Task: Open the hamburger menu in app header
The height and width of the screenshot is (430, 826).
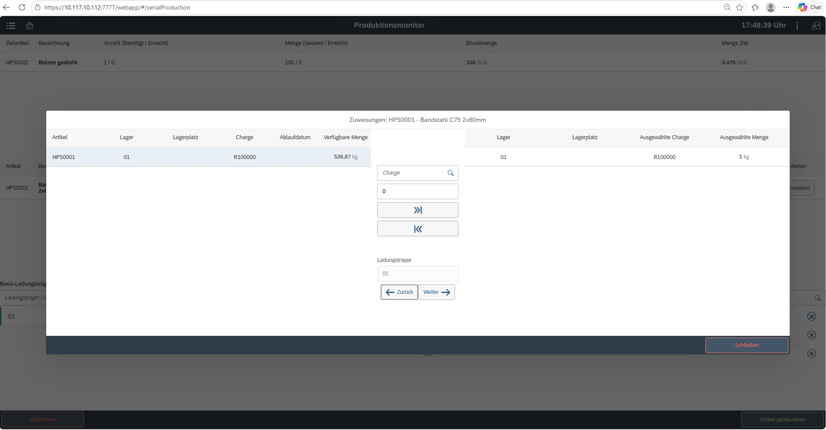Action: (11, 25)
